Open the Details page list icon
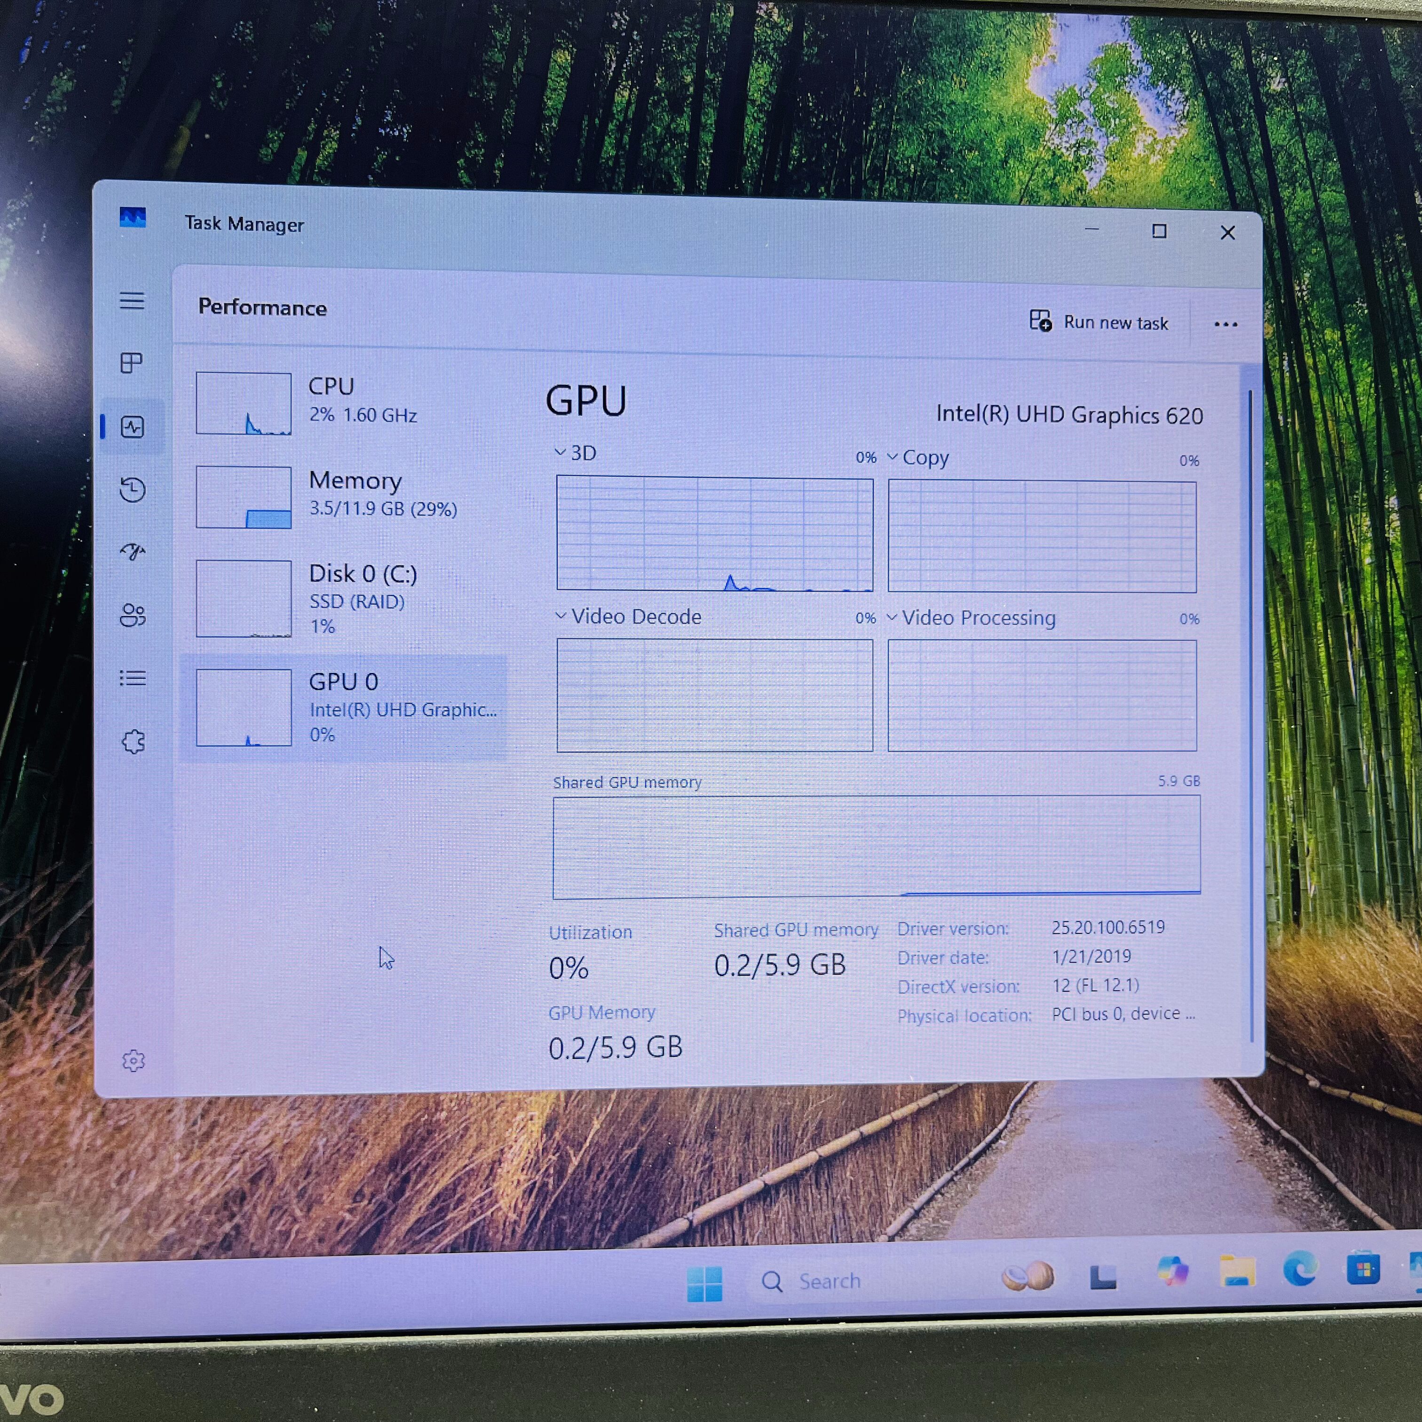1422x1422 pixels. pos(133,678)
